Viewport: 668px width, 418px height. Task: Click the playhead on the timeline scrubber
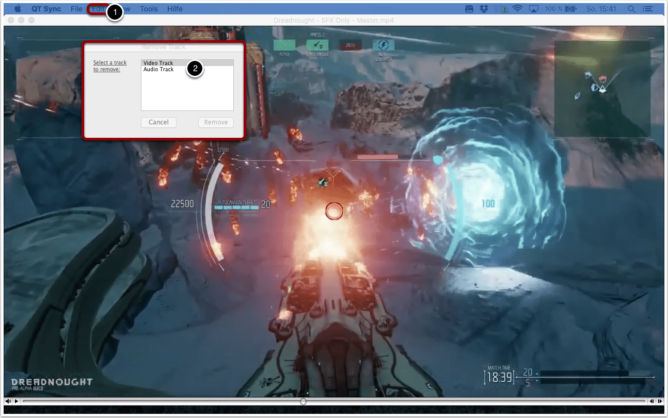pos(303,401)
